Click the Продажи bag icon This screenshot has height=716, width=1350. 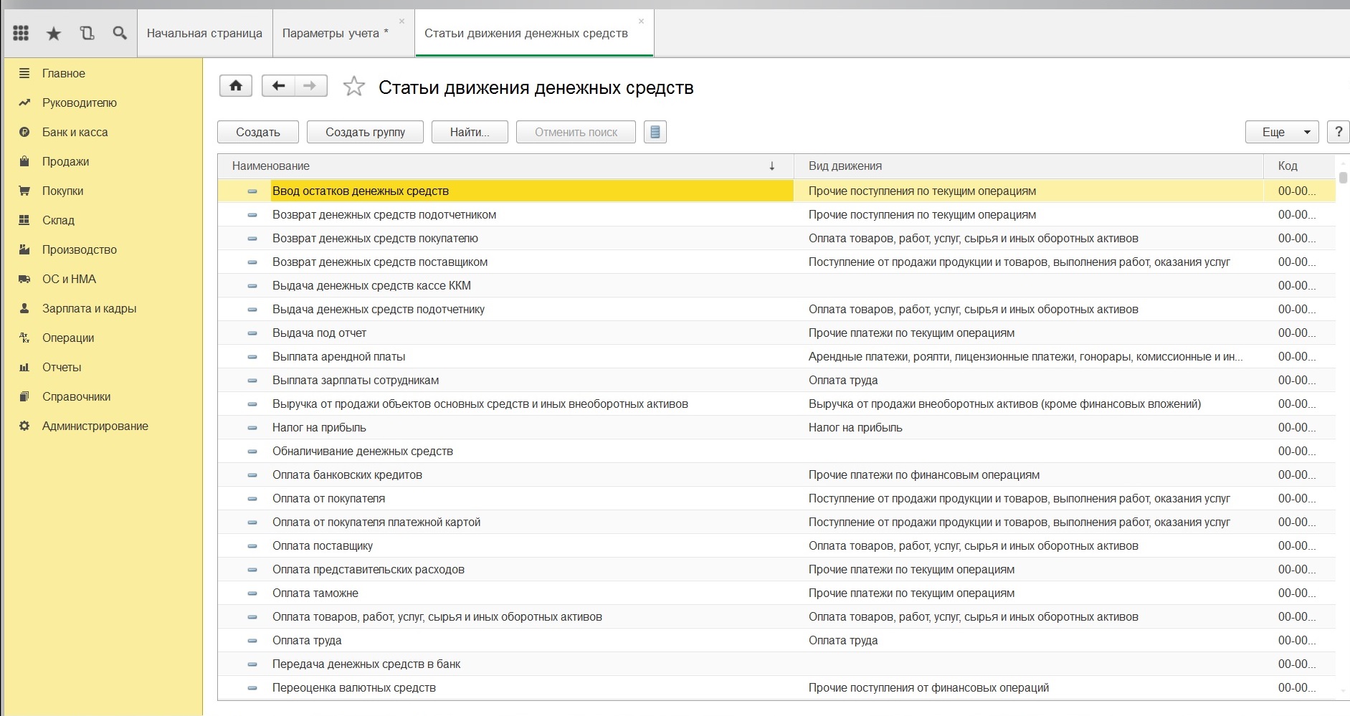(x=24, y=161)
